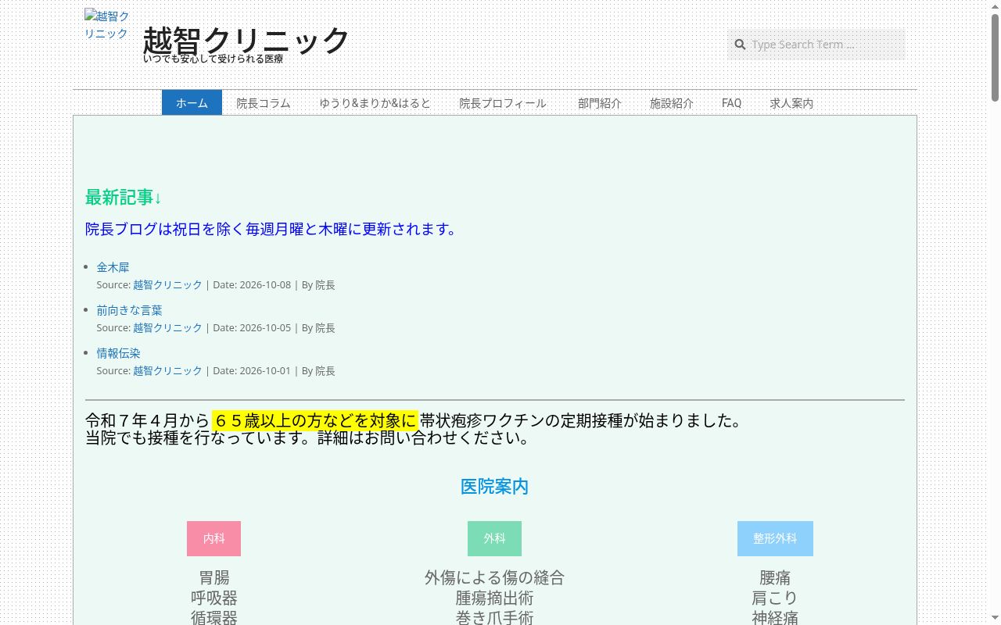Viewport: 1001px width, 625px height.
Task: Open the 院長プロフィール menu item
Action: click(503, 103)
